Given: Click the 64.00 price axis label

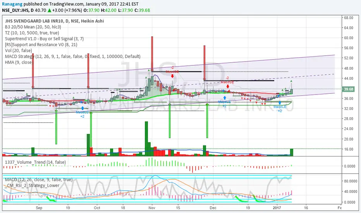Looking at the screenshot, I should [x=349, y=28].
